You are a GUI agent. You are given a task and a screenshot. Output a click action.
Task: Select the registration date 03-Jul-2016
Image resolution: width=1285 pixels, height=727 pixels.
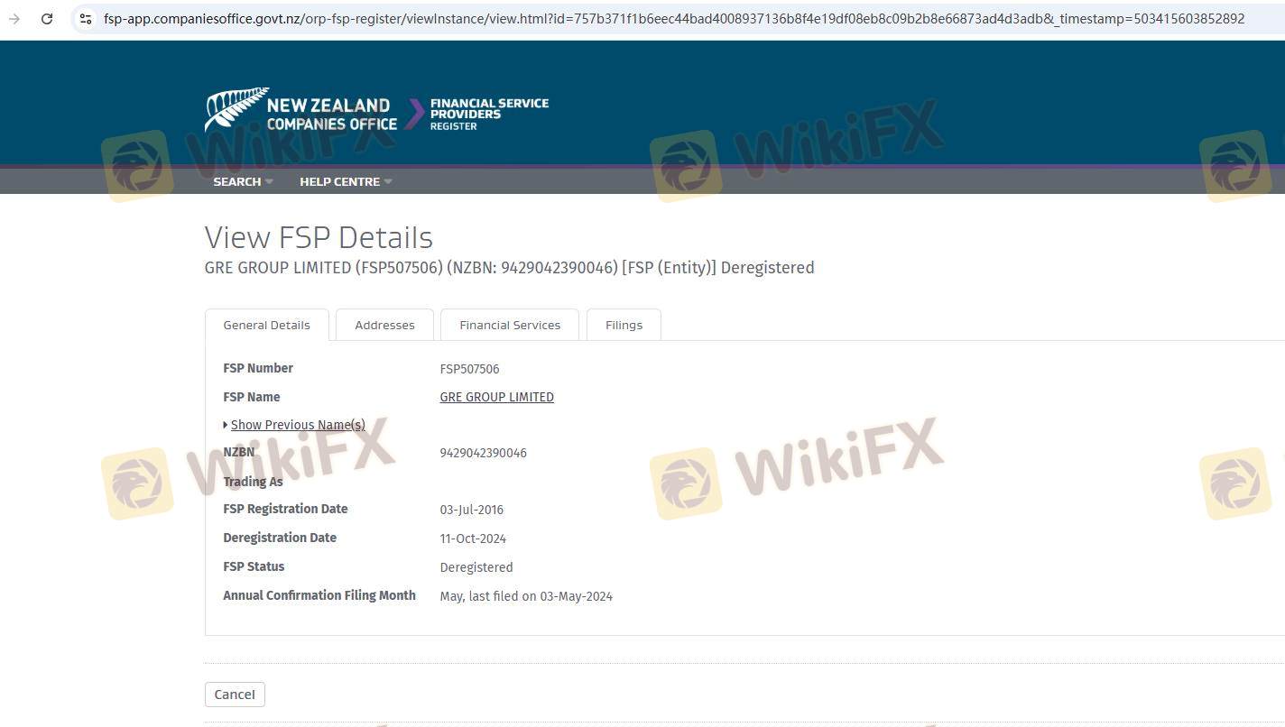[472, 510]
